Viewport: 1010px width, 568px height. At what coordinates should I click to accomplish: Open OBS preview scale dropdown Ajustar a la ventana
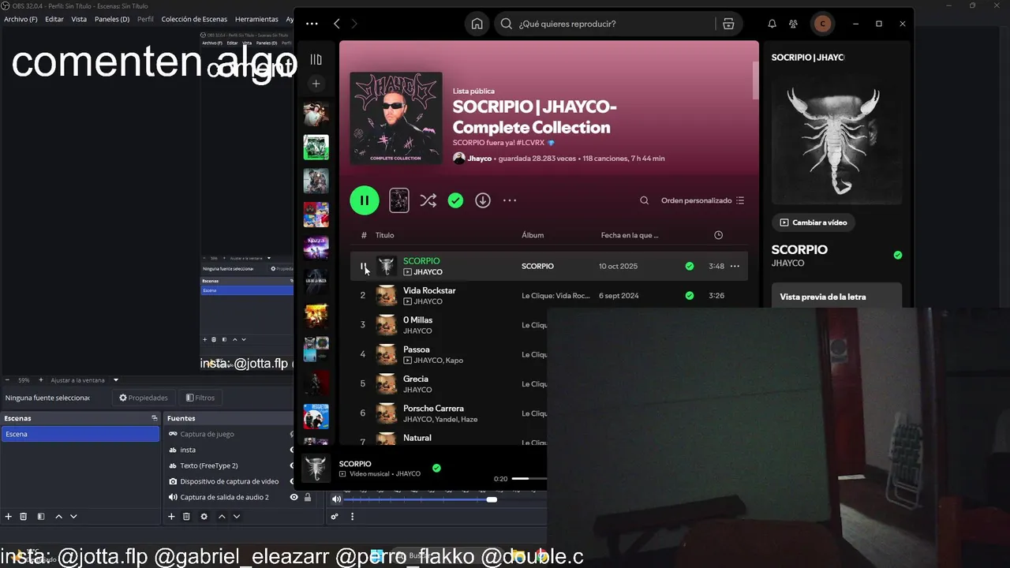coord(84,379)
